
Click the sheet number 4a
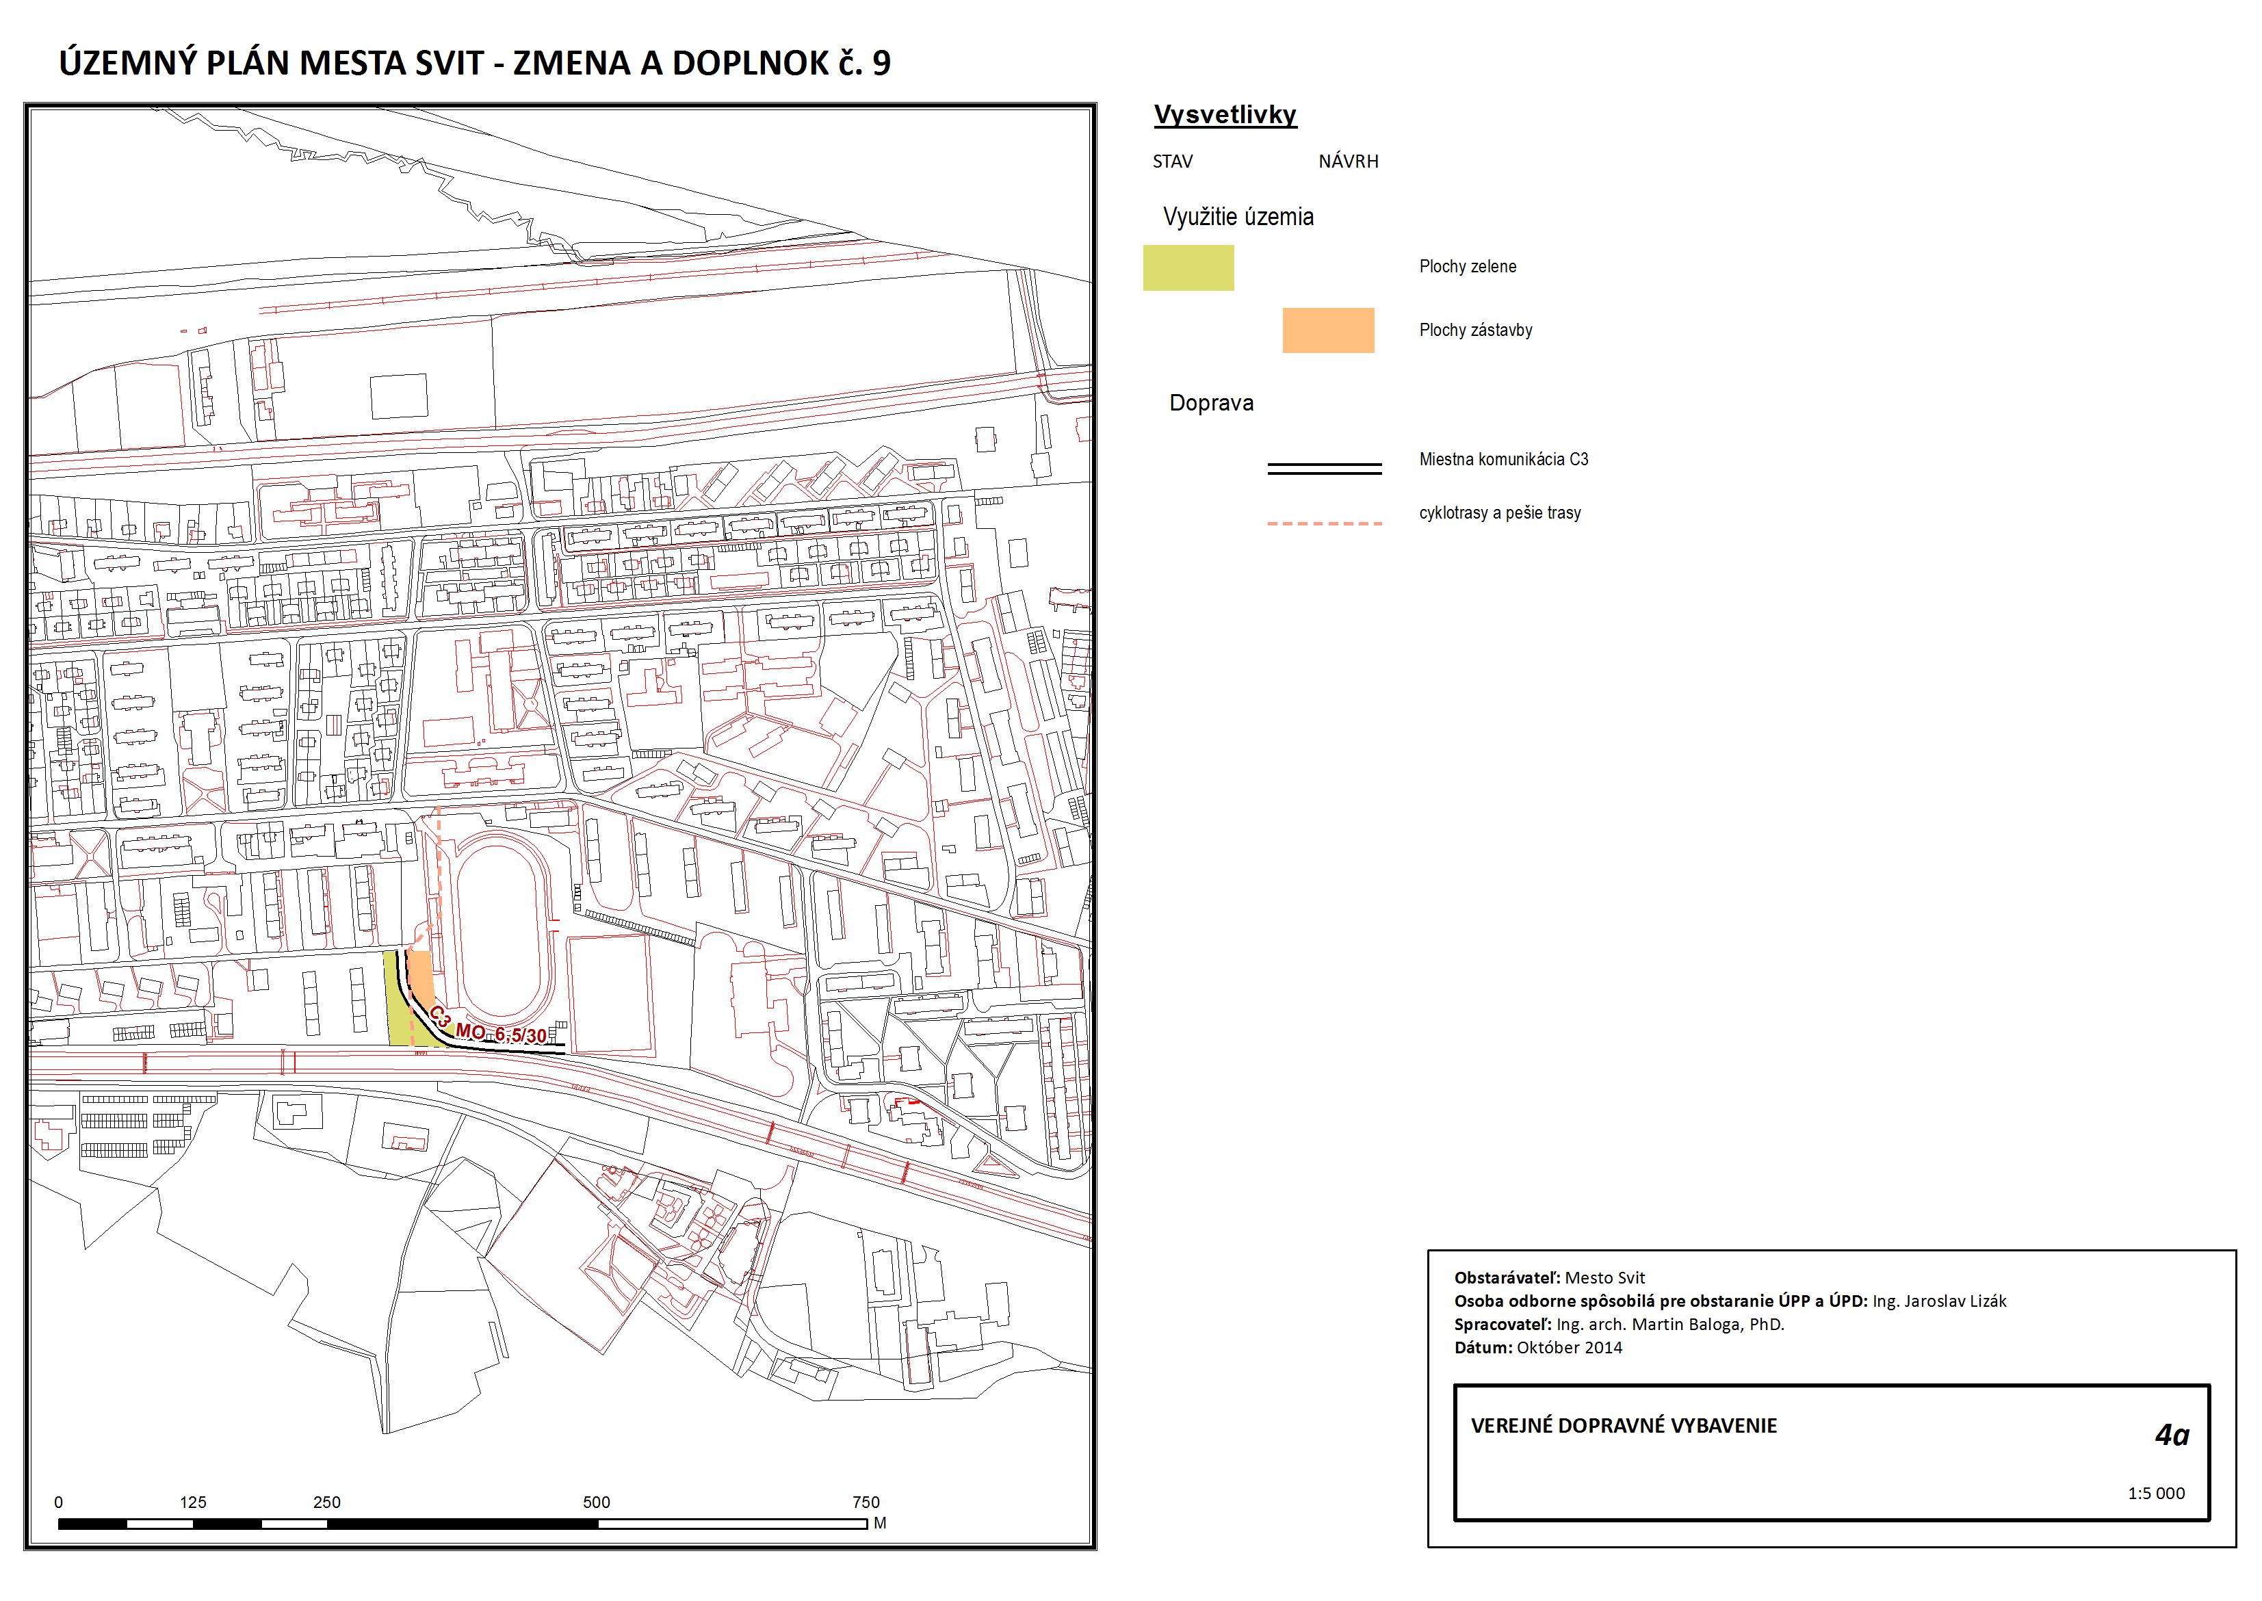2171,1435
